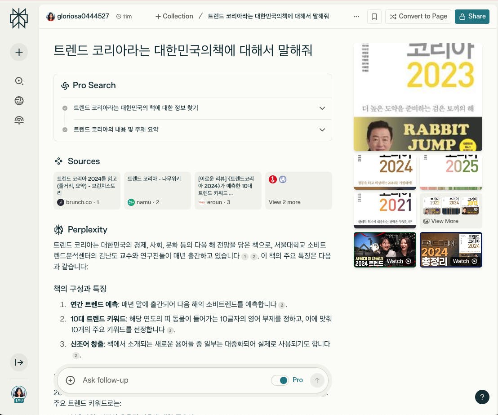Click View More images

click(x=451, y=211)
